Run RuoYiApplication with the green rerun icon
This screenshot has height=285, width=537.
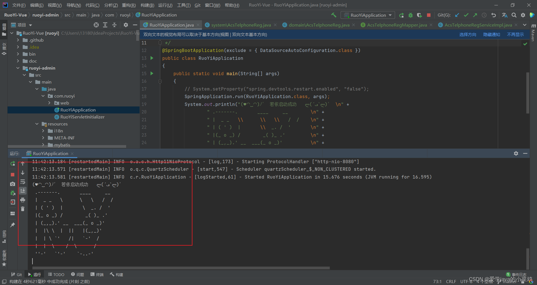pos(401,15)
